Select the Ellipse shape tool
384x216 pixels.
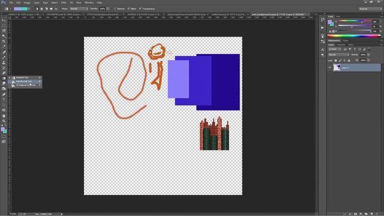[x=4, y=110]
